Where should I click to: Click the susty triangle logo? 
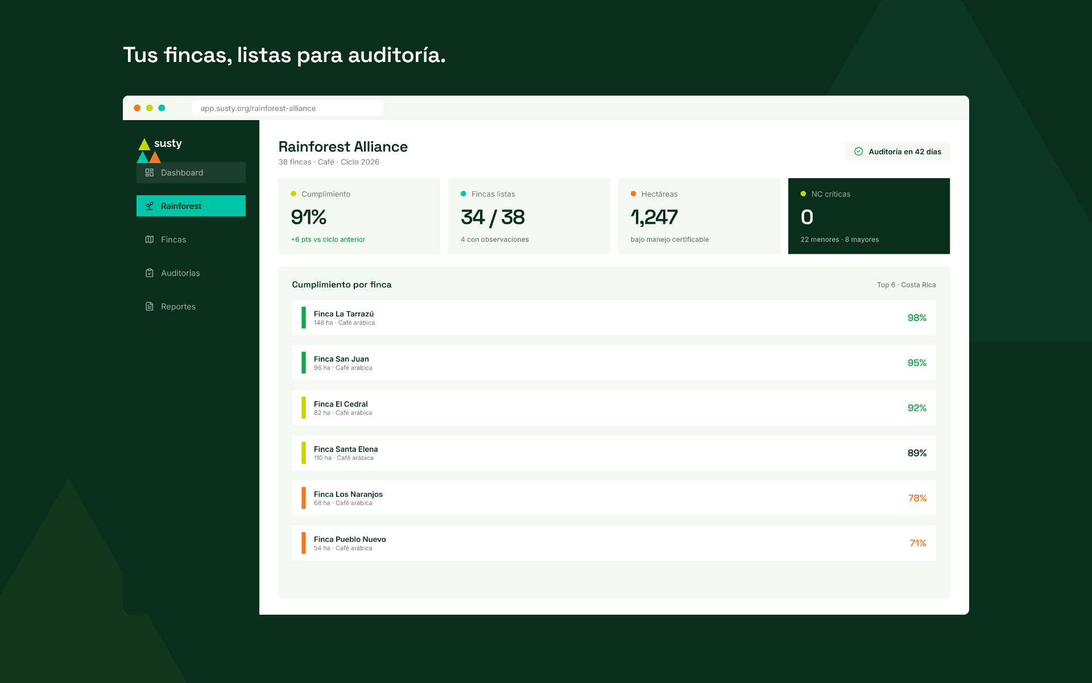click(149, 150)
